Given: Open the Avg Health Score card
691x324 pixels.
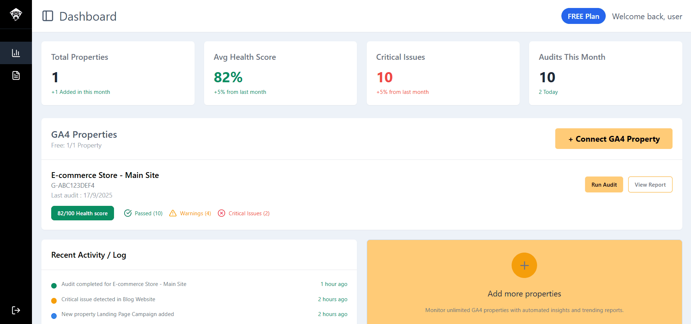Looking at the screenshot, I should (280, 73).
